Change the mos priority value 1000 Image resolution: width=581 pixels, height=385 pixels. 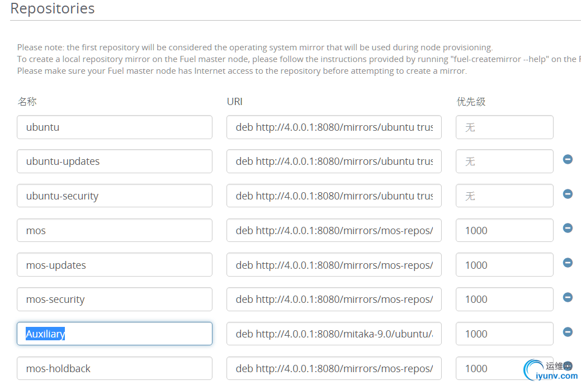pos(504,230)
